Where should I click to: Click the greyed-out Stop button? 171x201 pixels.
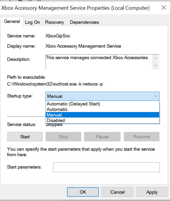coord(63,137)
